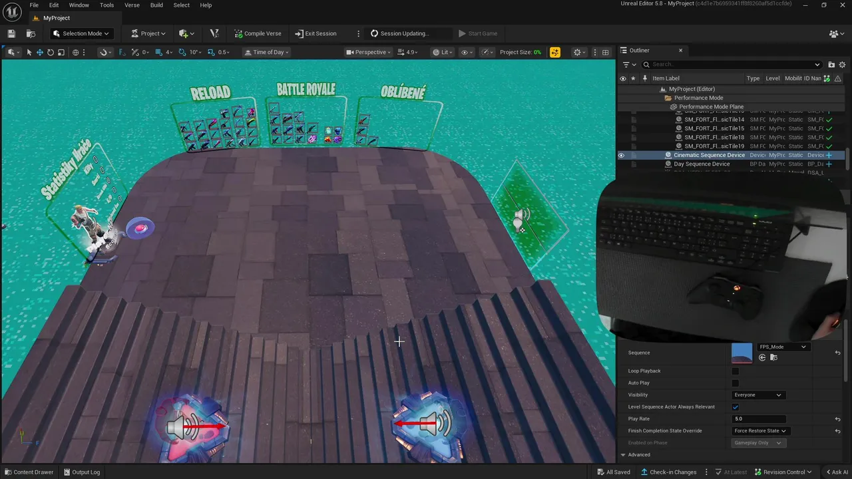Image resolution: width=852 pixels, height=479 pixels.
Task: Collapse the Advanced section
Action: tap(624, 454)
